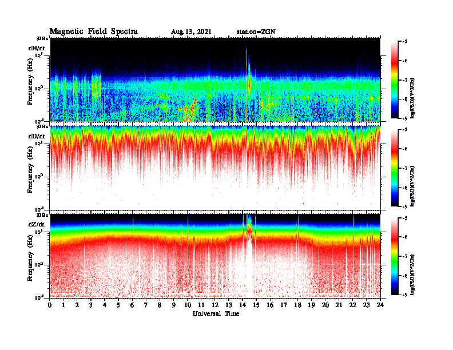The height and width of the screenshot is (350, 453).
Task: Select the dD/dt panel label
Action: pyautogui.click(x=37, y=136)
